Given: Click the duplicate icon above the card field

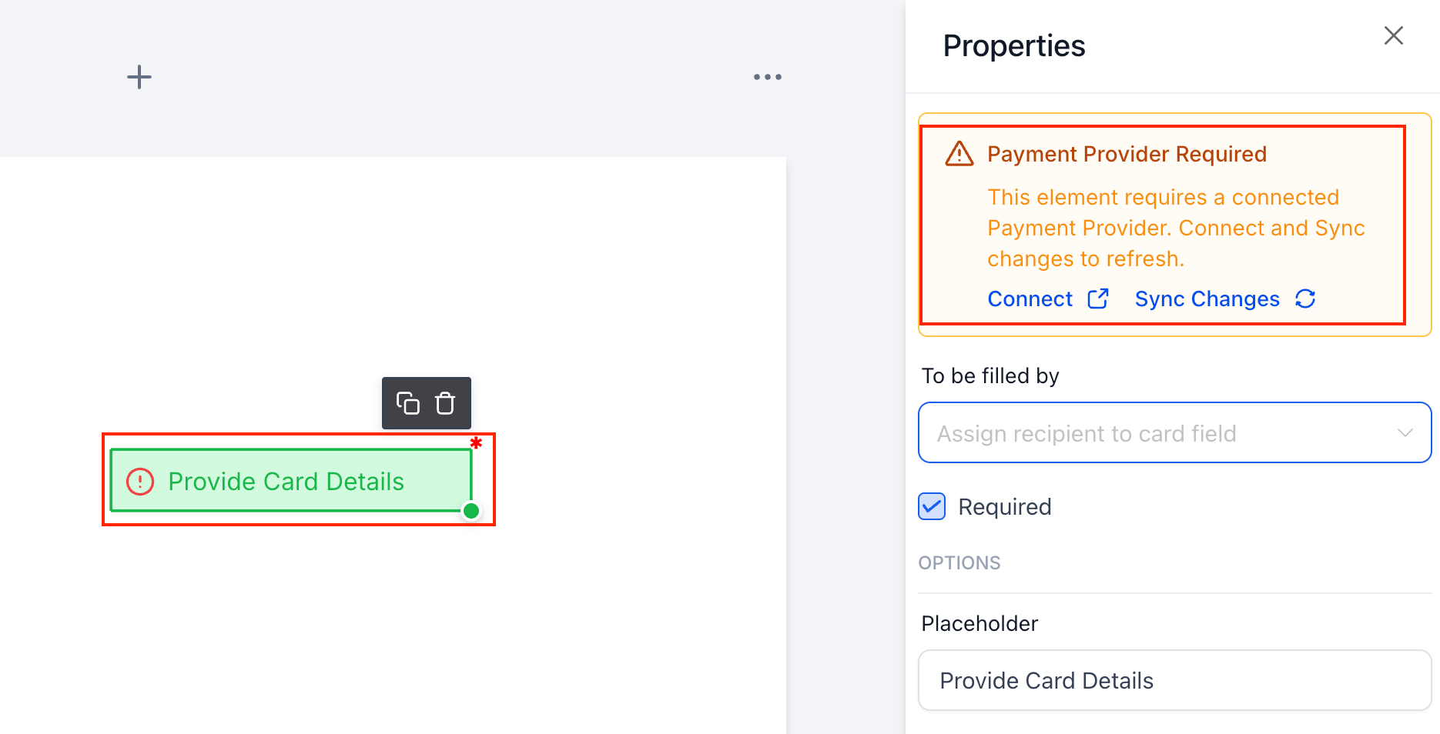Looking at the screenshot, I should click(x=408, y=402).
